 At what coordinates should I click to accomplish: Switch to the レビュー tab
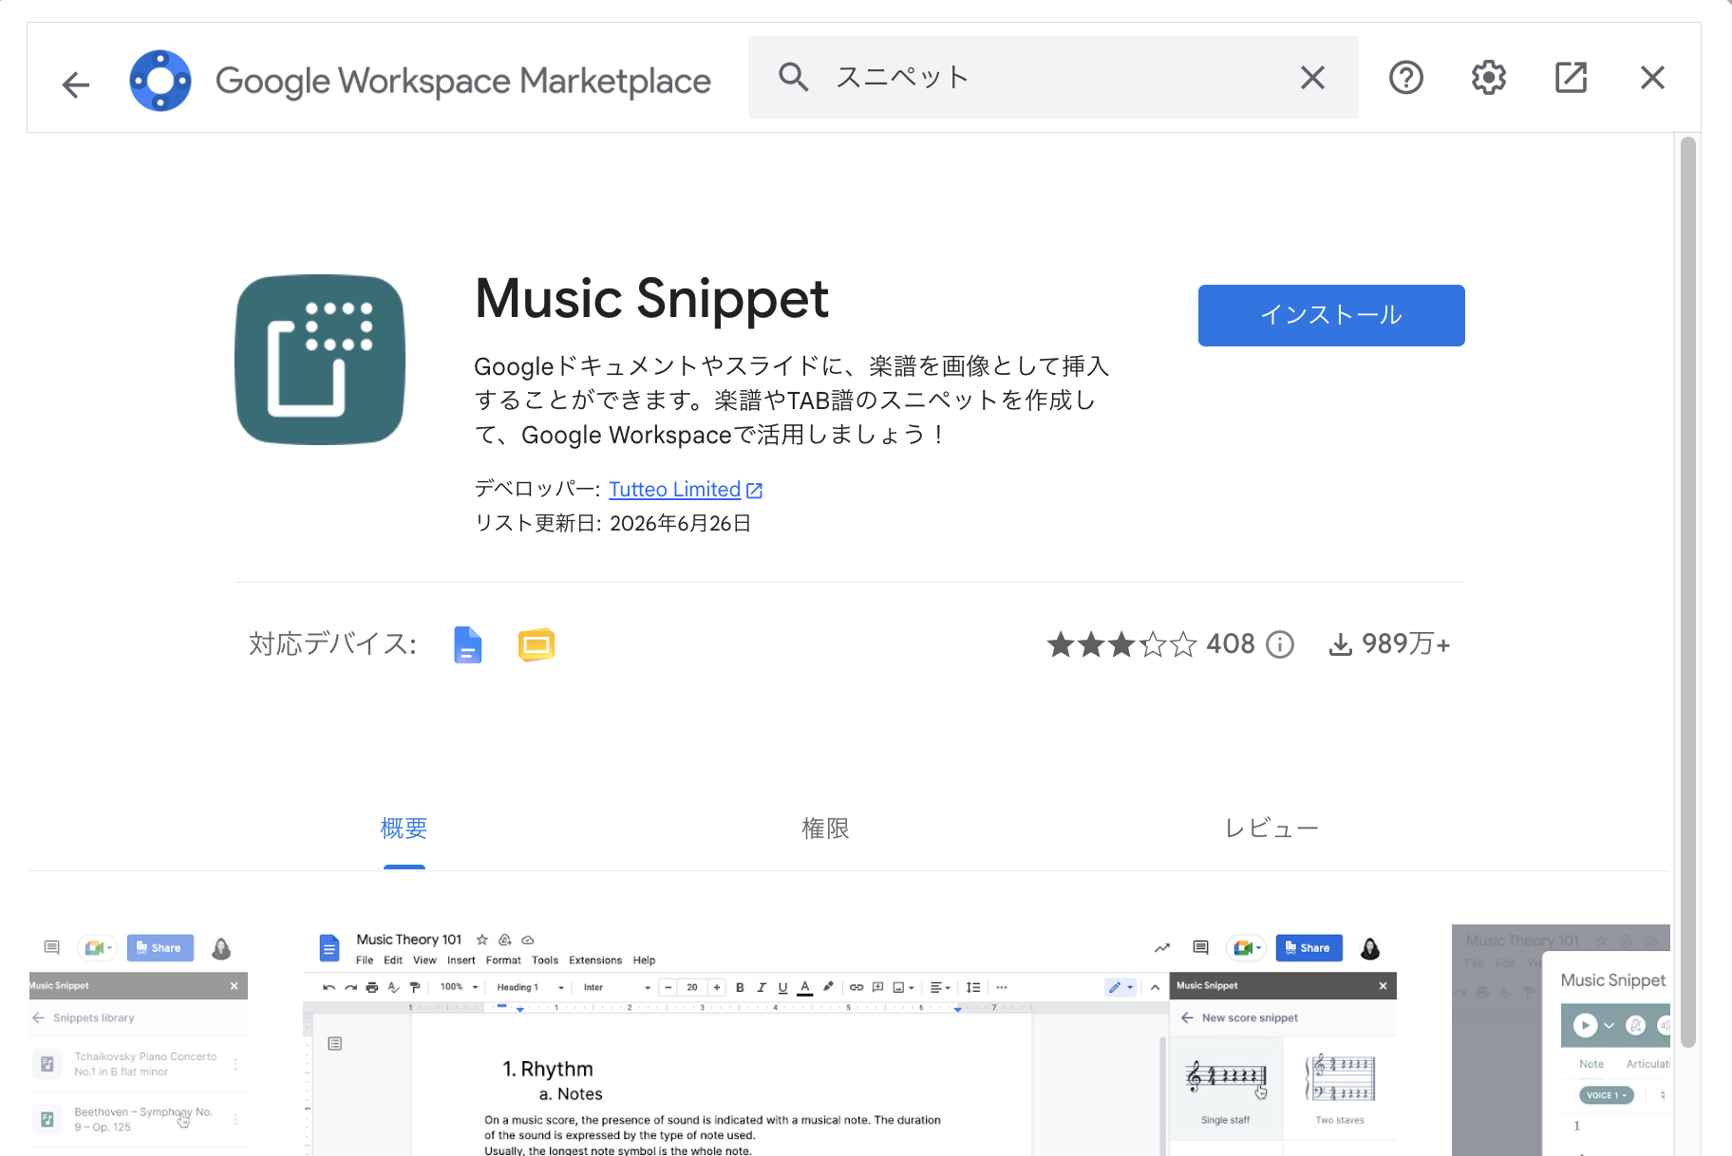point(1271,830)
